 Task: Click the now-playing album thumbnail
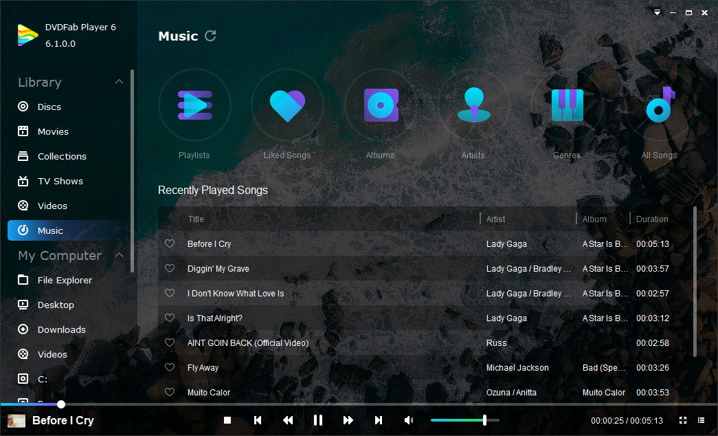16,420
